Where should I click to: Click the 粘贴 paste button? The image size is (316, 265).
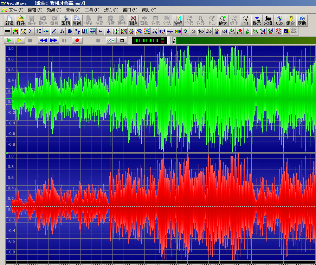click(x=88, y=20)
